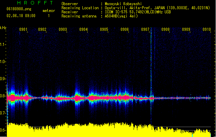Click the 0901 time marker
This screenshot has height=137, width=216.
coord(23,29)
